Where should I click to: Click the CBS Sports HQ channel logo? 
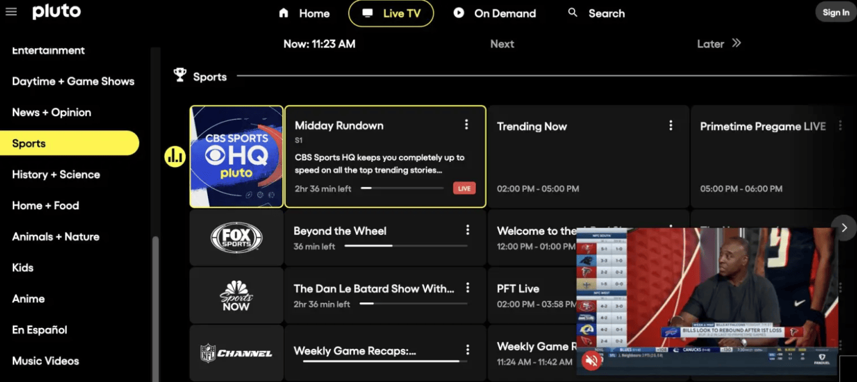click(236, 156)
